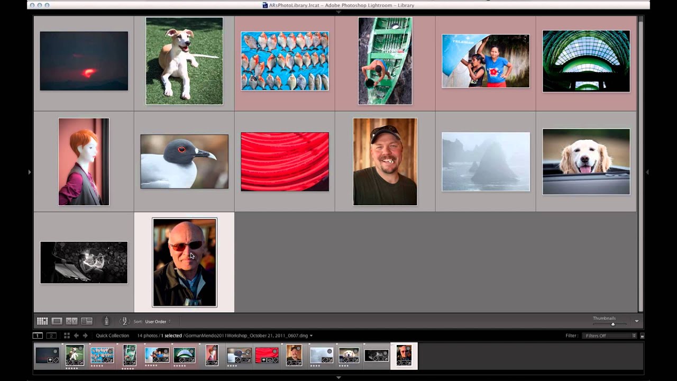Switch to Compare view (XY)
The image size is (677, 381).
[71, 321]
